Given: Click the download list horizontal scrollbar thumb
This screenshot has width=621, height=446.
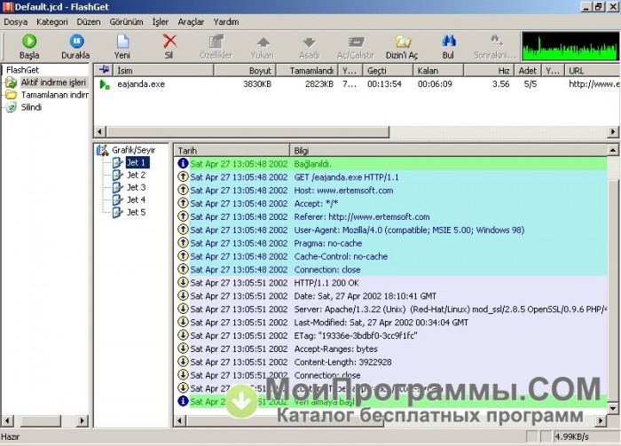Looking at the screenshot, I should pos(248,131).
